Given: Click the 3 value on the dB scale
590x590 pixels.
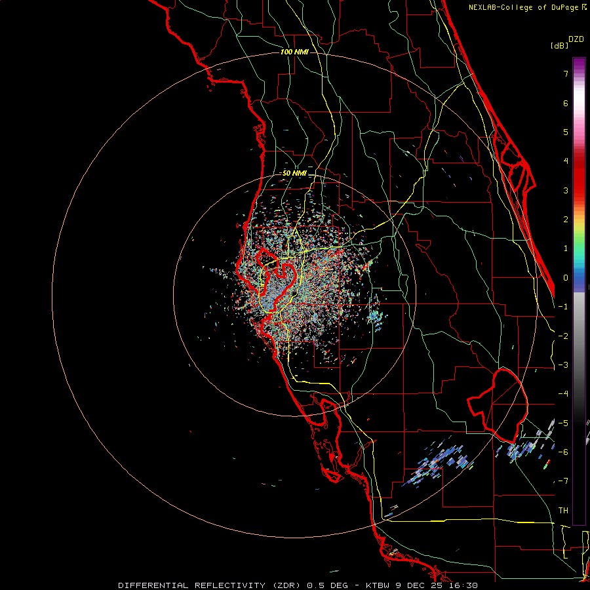Looking at the screenshot, I should click(x=566, y=190).
